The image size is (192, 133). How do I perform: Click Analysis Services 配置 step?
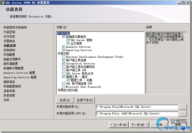tap(19, 73)
